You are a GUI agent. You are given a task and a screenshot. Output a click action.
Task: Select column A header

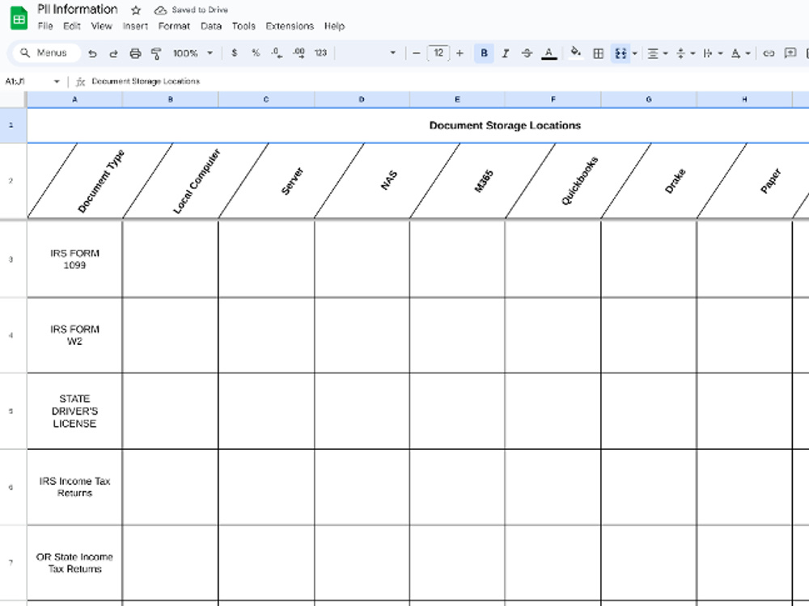pos(74,99)
